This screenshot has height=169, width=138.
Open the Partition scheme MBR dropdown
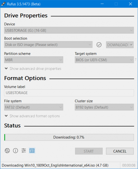[34, 60]
